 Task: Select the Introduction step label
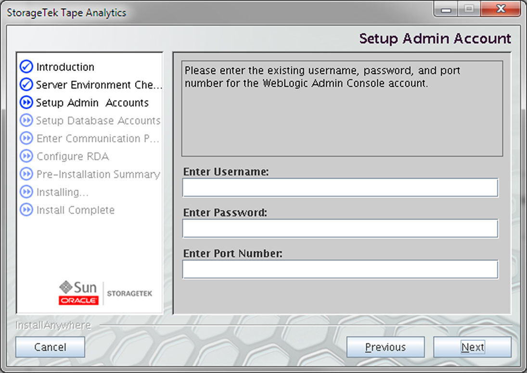[x=65, y=67]
